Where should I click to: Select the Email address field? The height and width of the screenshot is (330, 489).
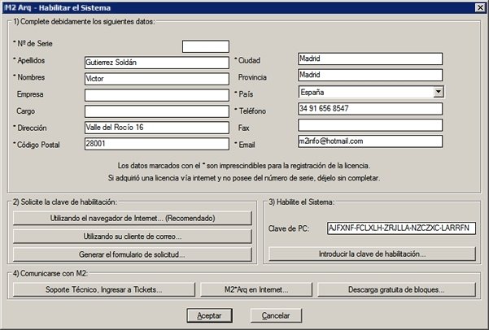point(369,141)
